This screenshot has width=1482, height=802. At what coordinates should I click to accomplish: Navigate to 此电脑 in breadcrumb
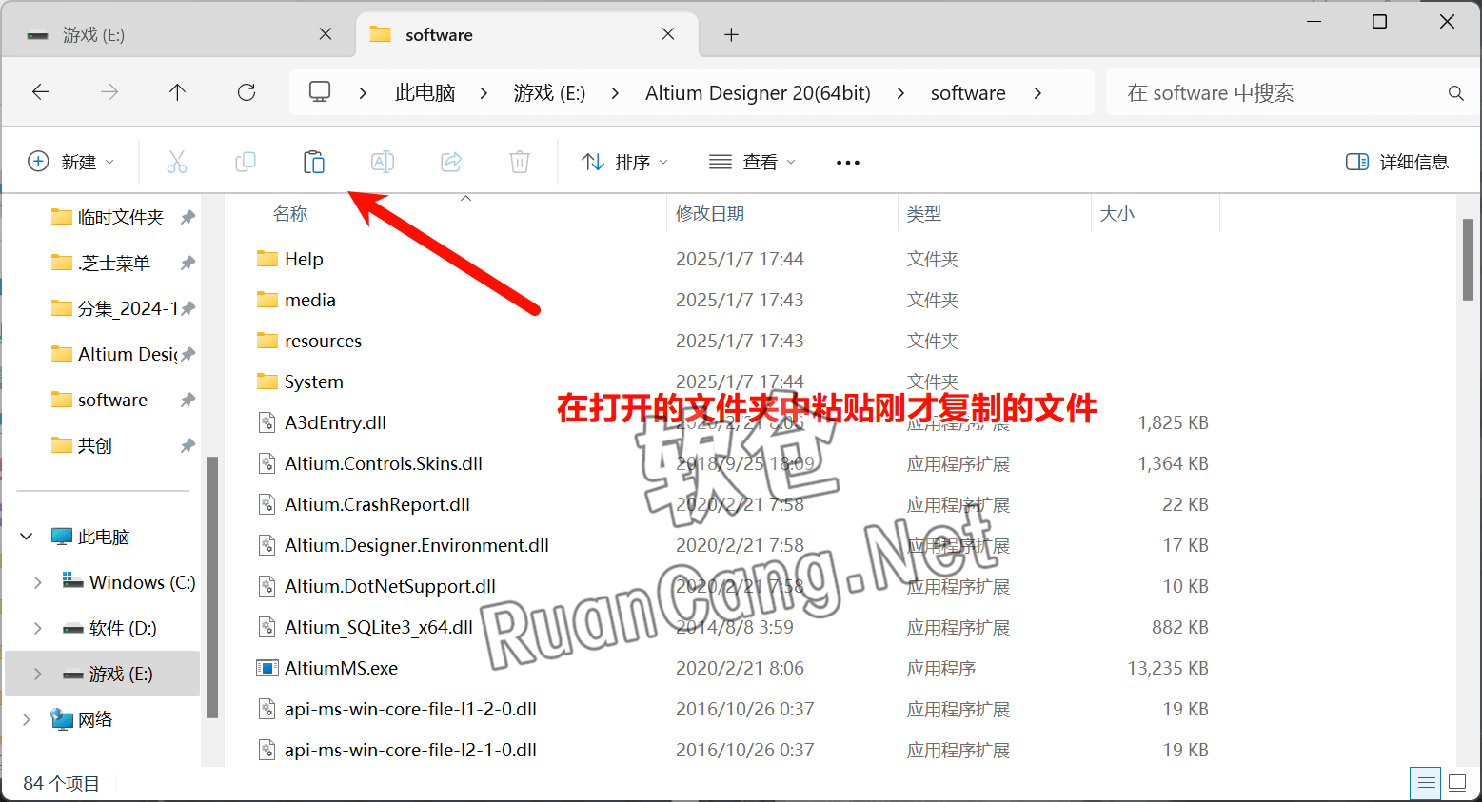pos(425,93)
